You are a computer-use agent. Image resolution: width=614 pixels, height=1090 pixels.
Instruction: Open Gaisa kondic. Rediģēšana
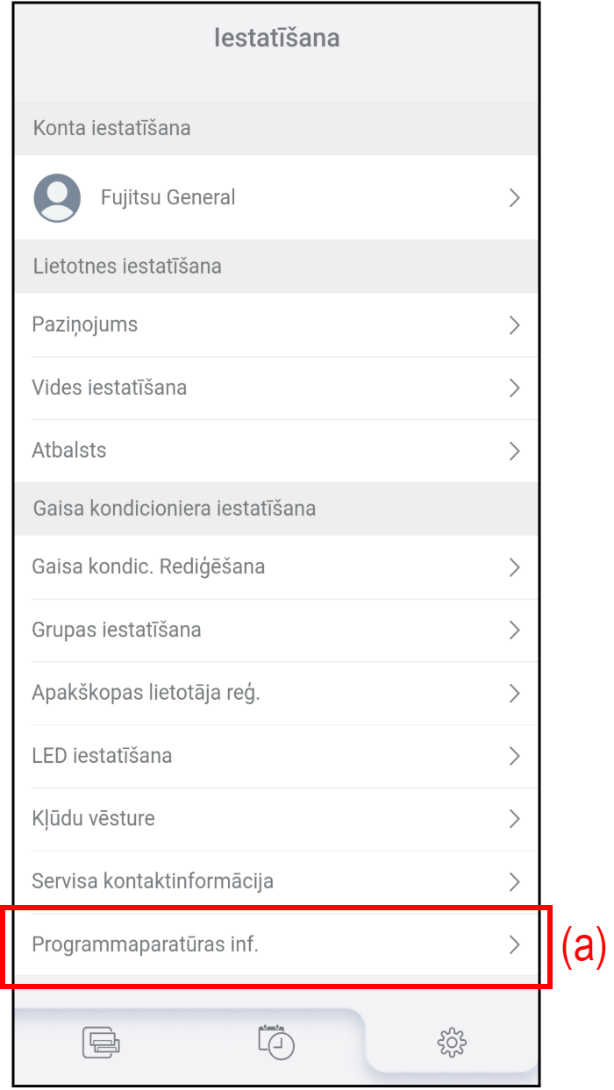pos(149,567)
